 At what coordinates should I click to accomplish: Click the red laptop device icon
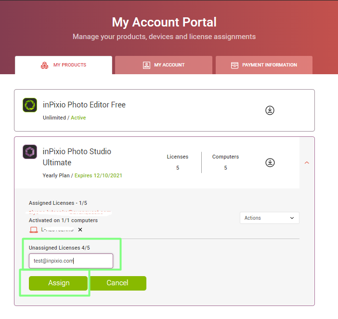(x=34, y=230)
